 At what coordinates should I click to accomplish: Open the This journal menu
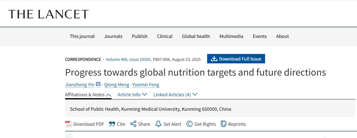(x=82, y=36)
